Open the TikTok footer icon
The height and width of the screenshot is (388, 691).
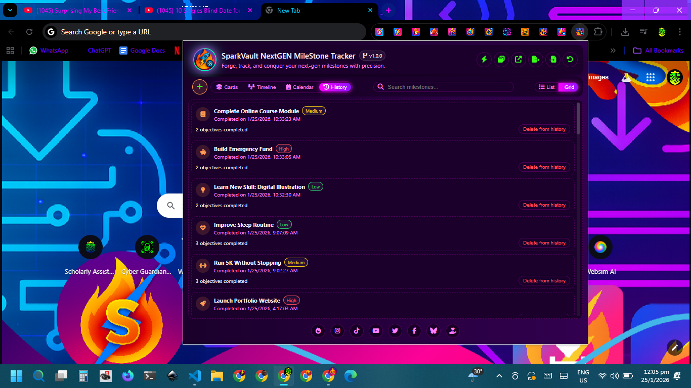(x=357, y=331)
